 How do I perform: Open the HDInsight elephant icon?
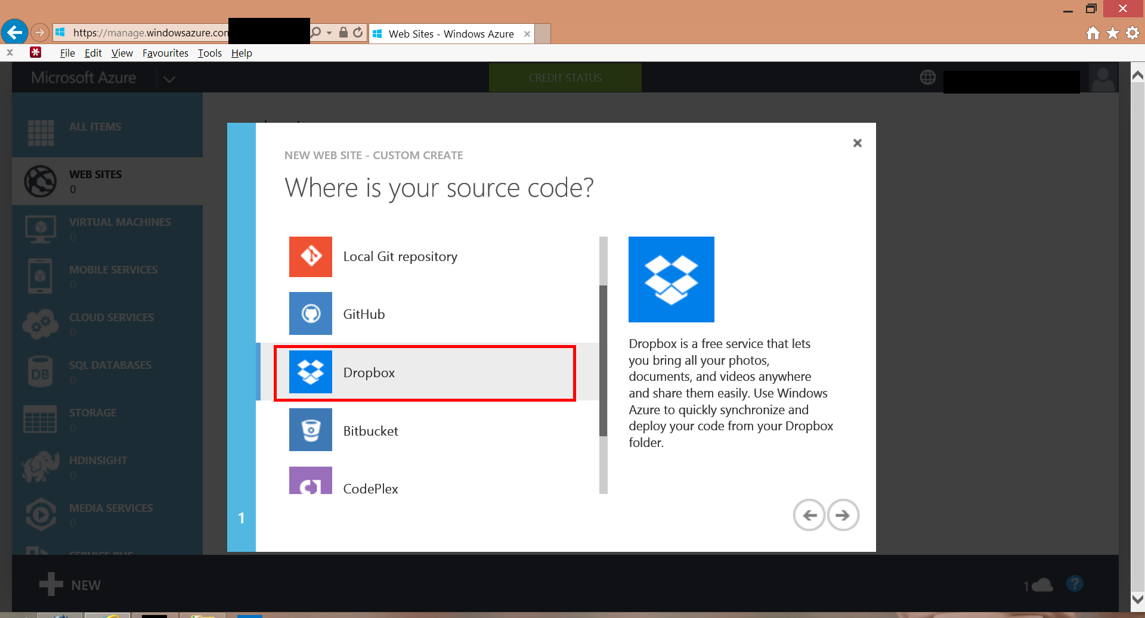point(41,467)
